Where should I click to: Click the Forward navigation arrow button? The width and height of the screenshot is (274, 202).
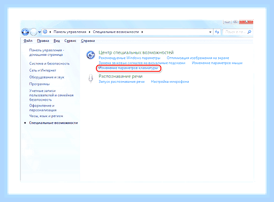(x=34, y=32)
